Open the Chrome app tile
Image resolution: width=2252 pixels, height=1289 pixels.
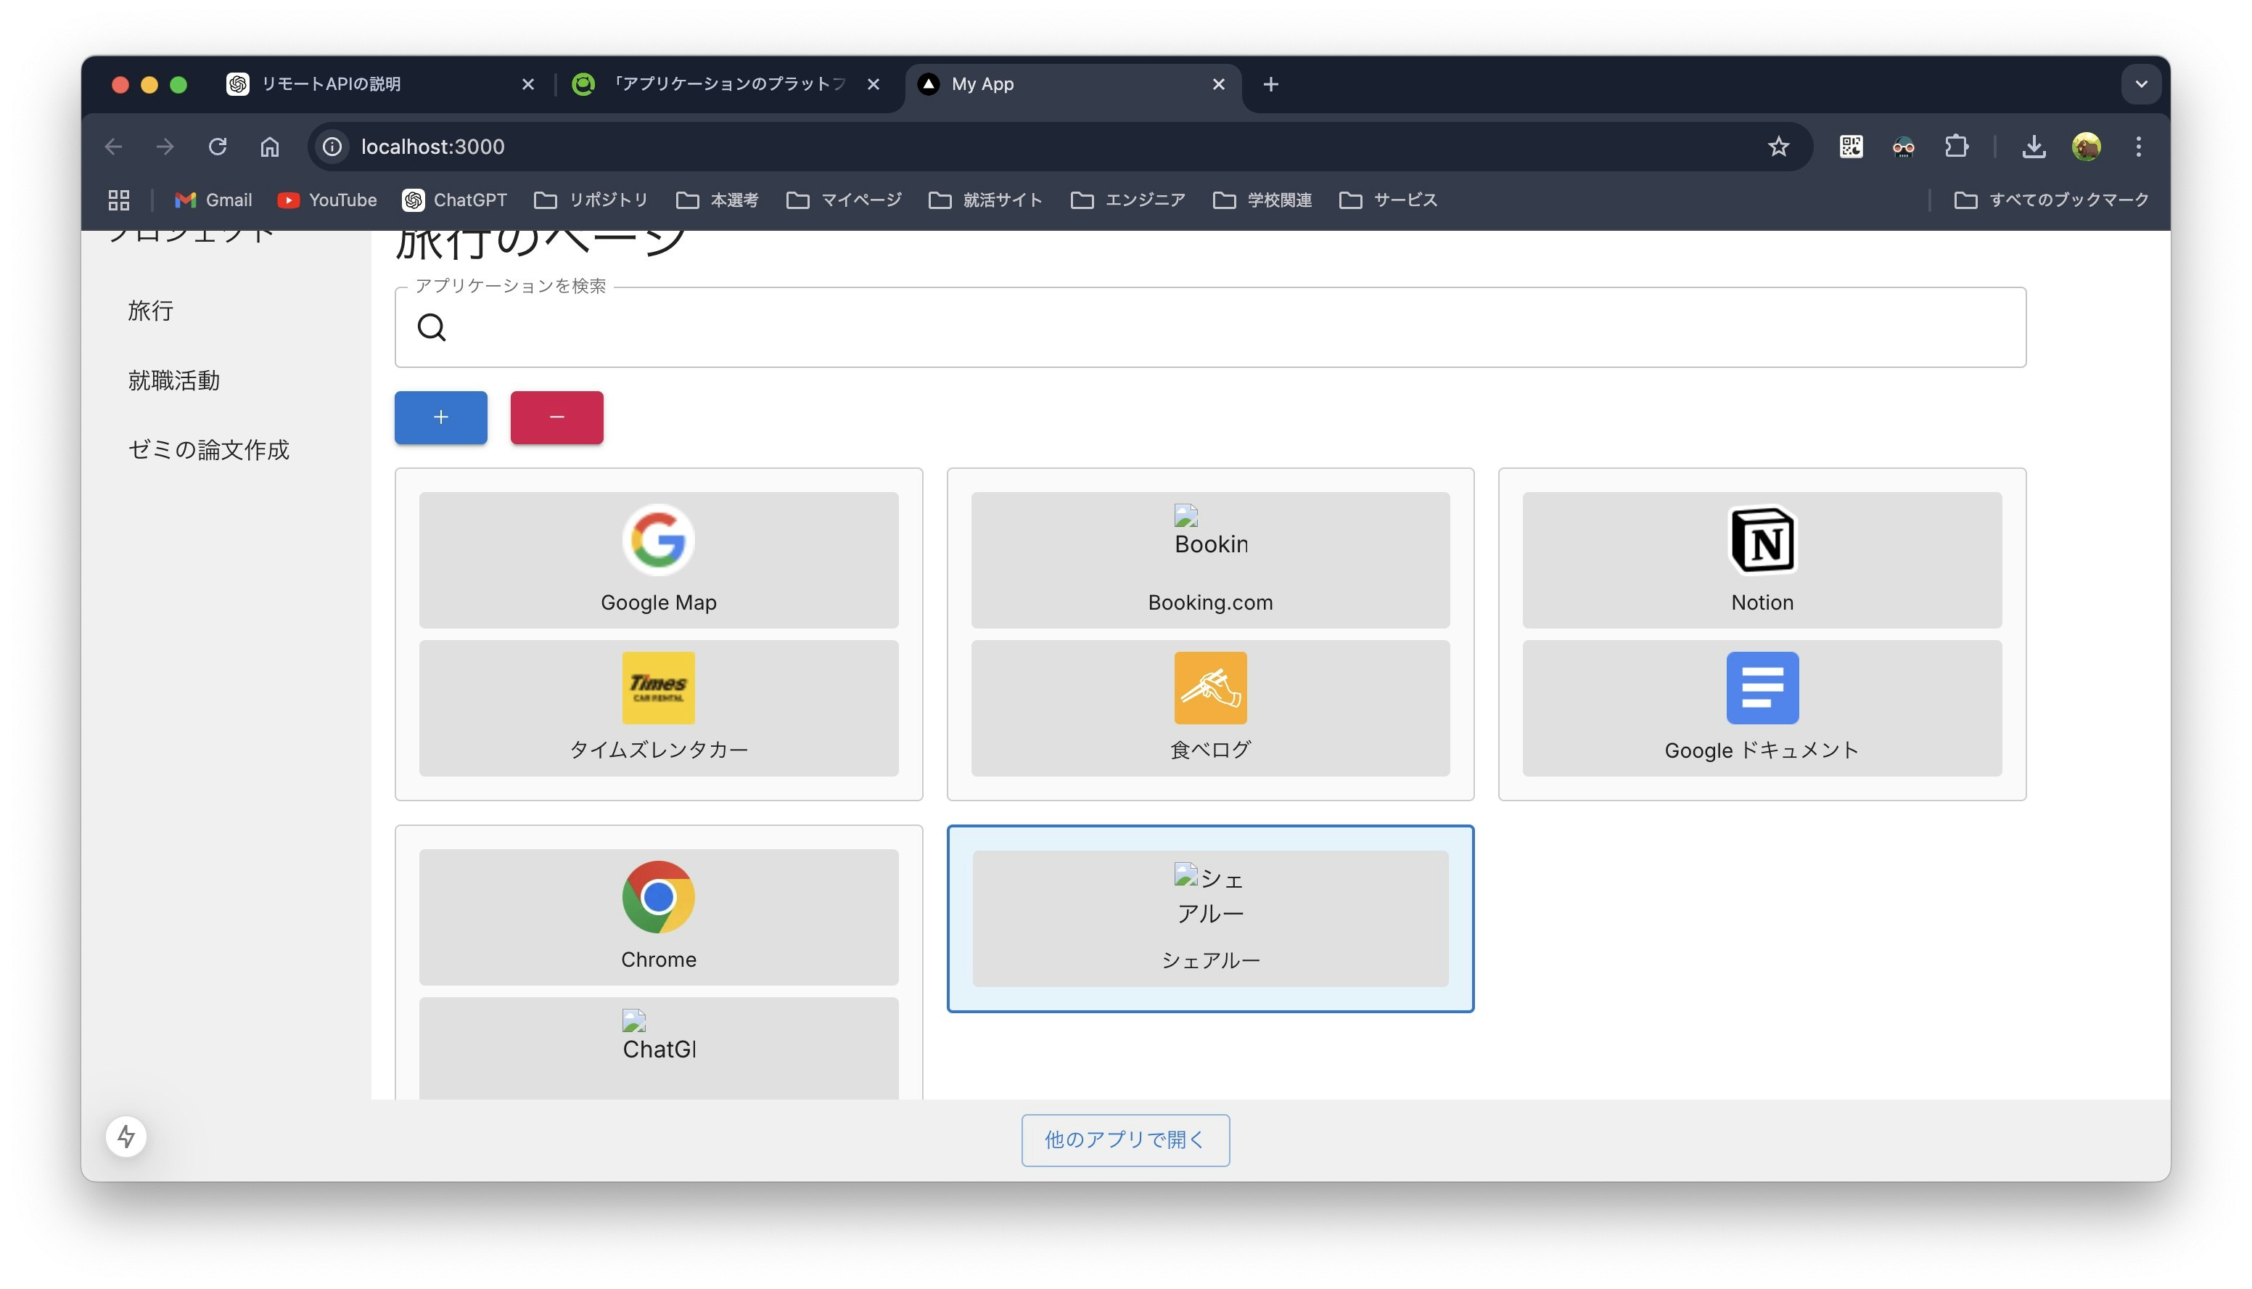(658, 916)
